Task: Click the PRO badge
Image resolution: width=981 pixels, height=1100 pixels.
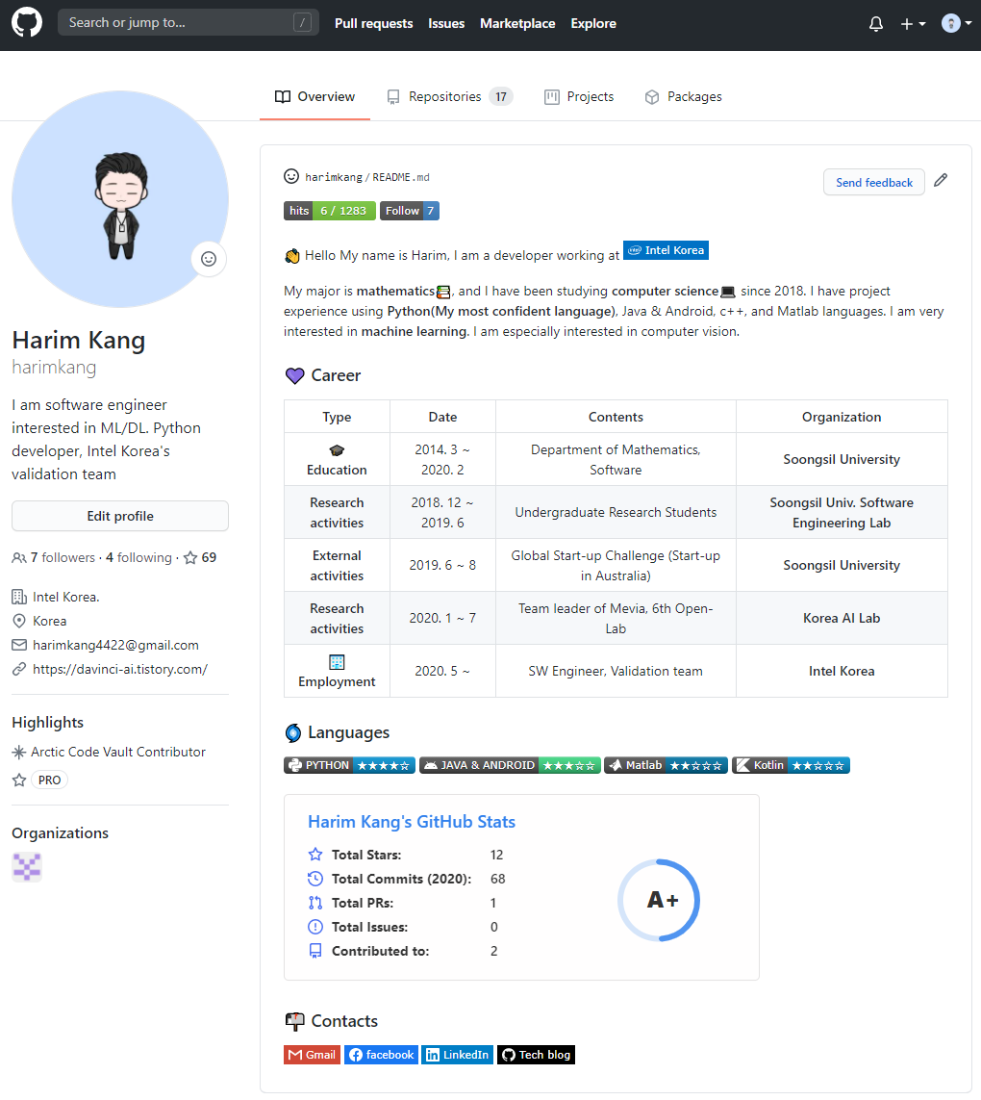Action: coord(49,780)
